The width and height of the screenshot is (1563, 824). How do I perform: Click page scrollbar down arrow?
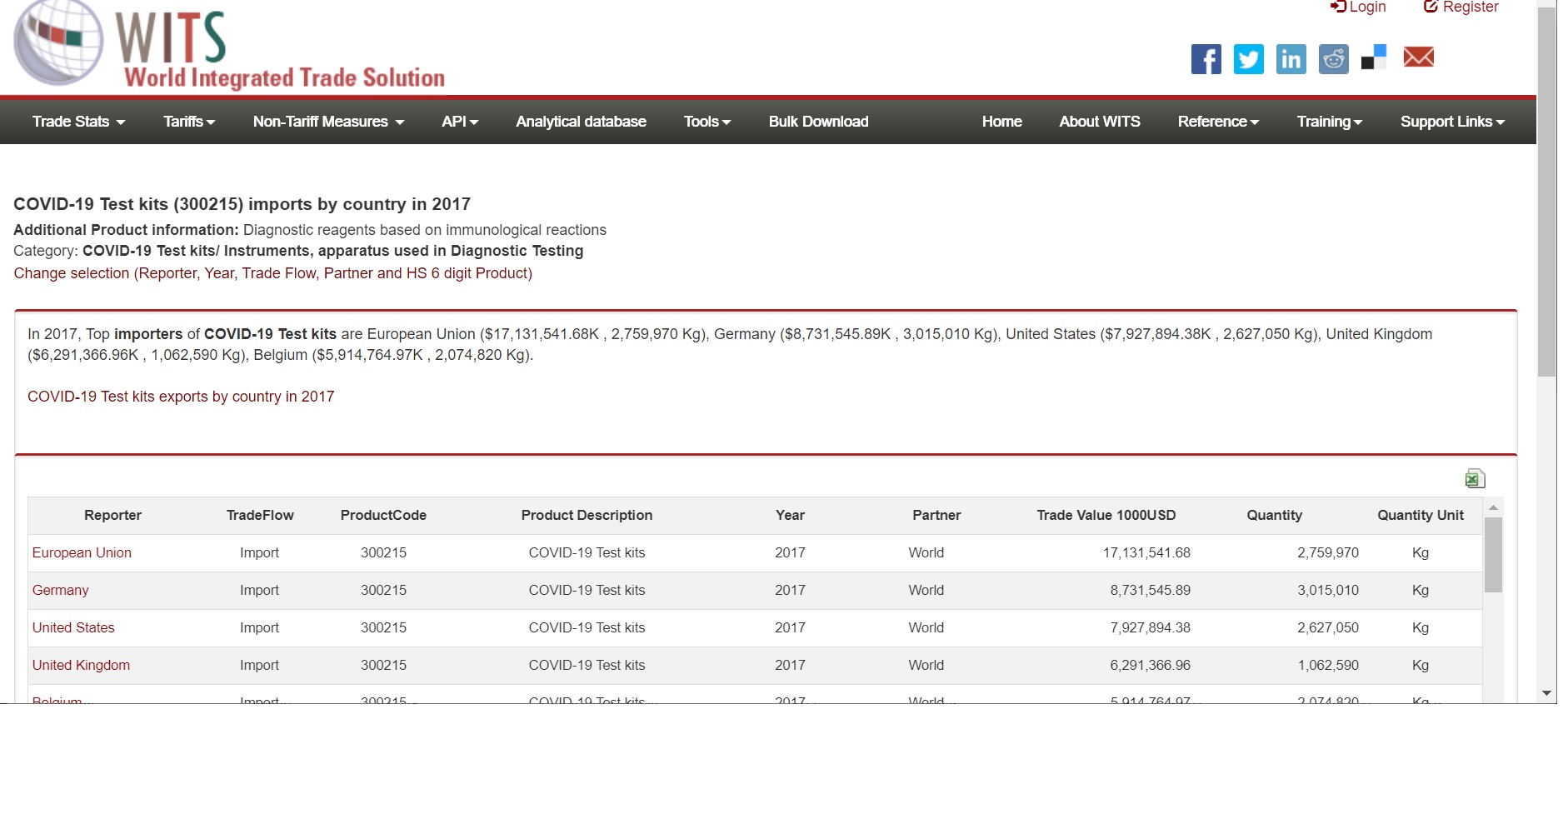pos(1546,693)
